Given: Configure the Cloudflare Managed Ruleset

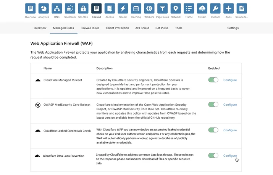Looking at the screenshot, I should tap(230, 80).
